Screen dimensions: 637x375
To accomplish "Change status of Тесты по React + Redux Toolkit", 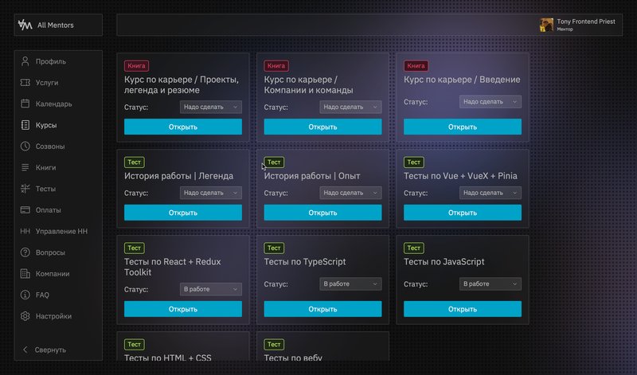I will coord(210,289).
